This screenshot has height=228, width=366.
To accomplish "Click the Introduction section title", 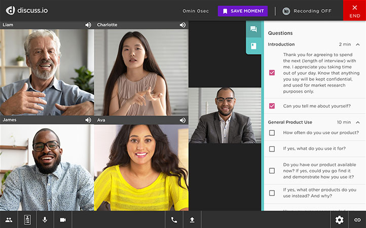I will 281,45.
